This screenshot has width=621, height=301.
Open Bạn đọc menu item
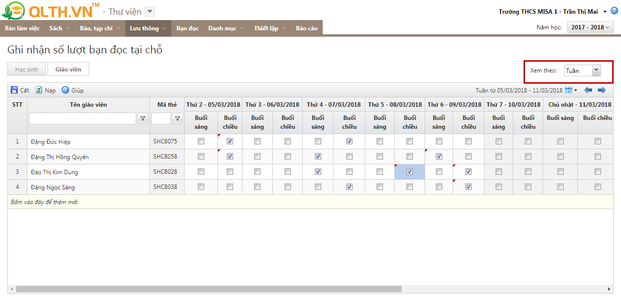pos(188,28)
